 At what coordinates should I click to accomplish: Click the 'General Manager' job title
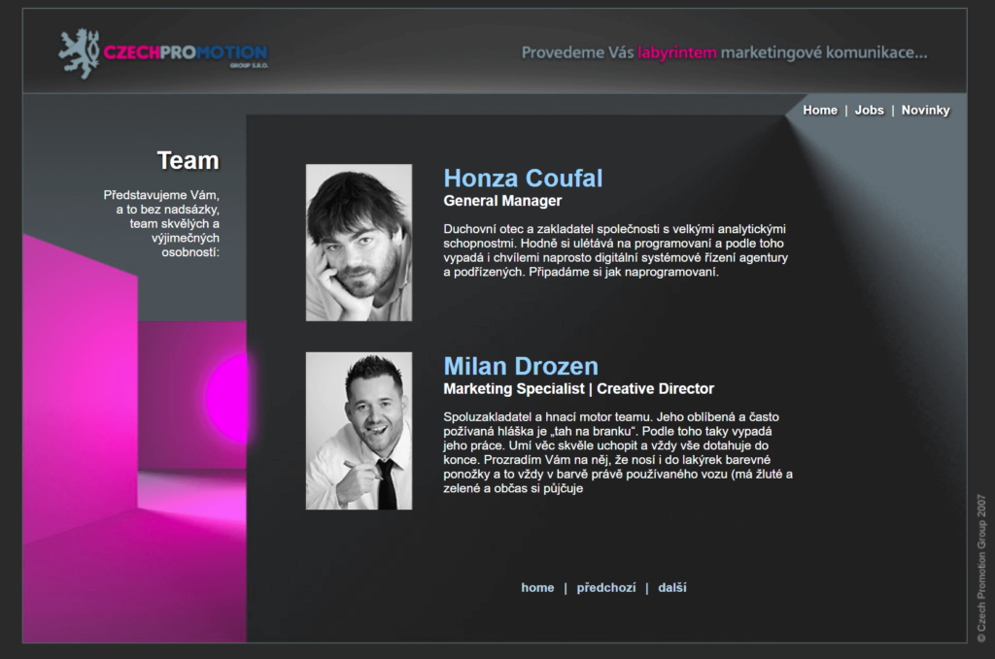pos(502,201)
